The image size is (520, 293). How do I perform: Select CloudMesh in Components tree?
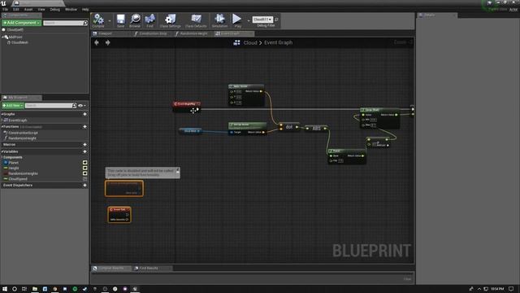19,42
